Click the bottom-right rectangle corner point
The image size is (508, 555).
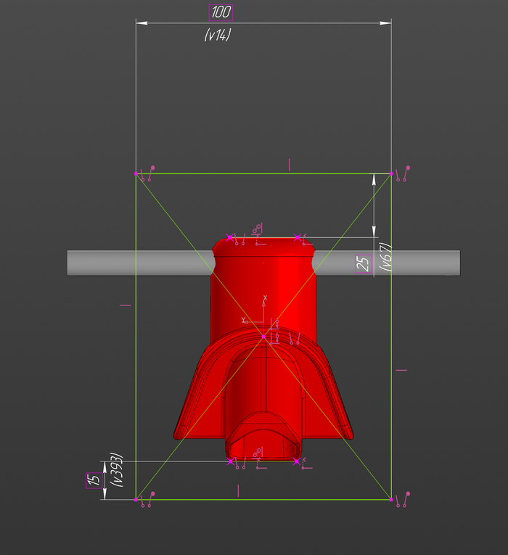click(x=391, y=499)
